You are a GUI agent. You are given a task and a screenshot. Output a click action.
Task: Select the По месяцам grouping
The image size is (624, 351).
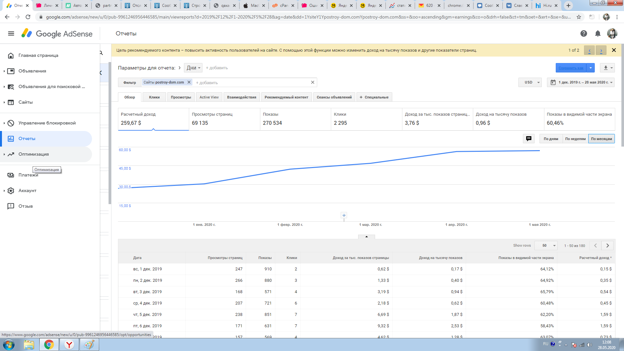(x=601, y=139)
